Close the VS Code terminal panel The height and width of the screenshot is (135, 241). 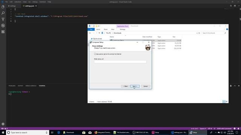[x=239, y=86]
